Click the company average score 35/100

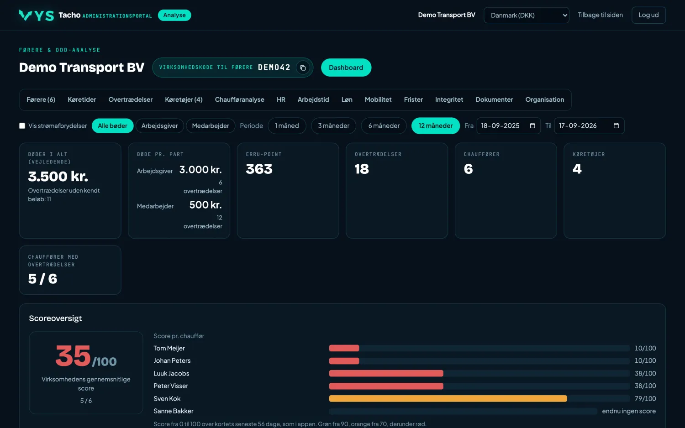click(86, 356)
